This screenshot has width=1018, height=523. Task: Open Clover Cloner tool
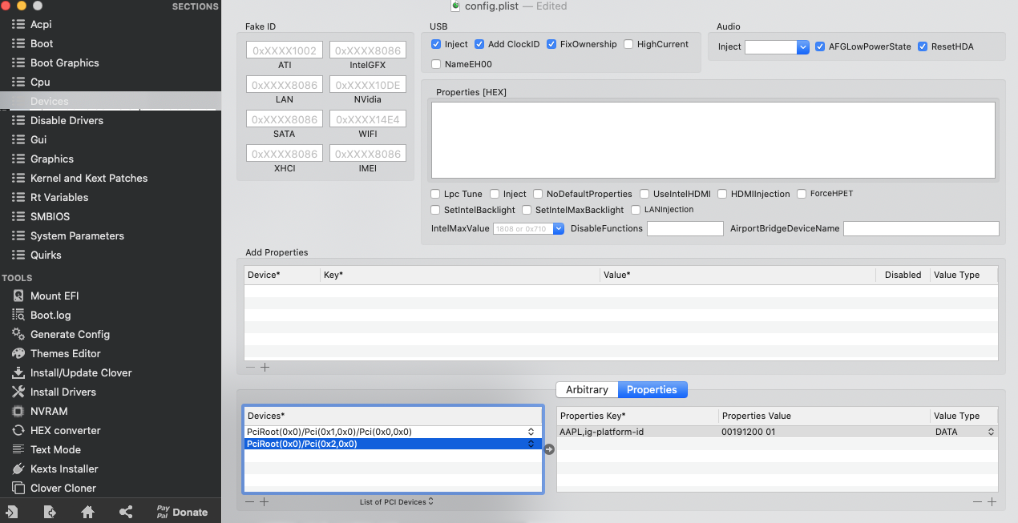(x=63, y=488)
